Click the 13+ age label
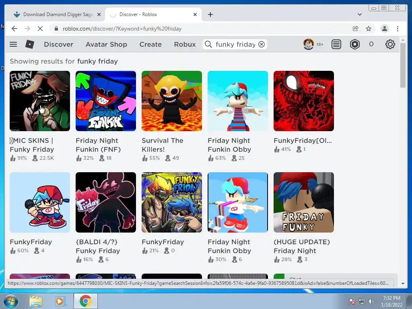Screen dimensions: 412x309 click(x=320, y=44)
